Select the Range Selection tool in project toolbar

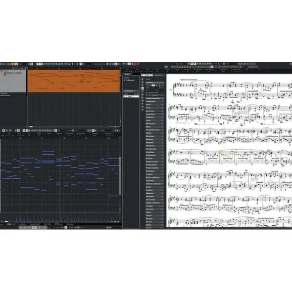point(41,64)
